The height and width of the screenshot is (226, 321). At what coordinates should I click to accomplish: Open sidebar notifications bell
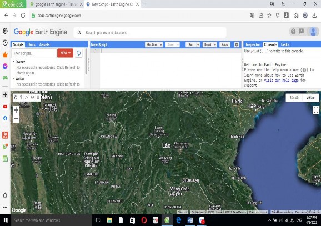point(5,195)
